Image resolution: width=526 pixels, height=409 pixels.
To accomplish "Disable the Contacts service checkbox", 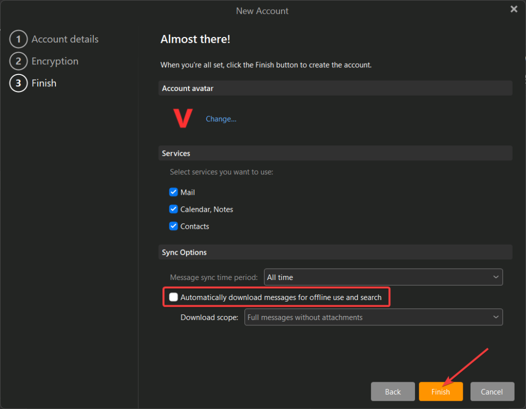I will [174, 226].
